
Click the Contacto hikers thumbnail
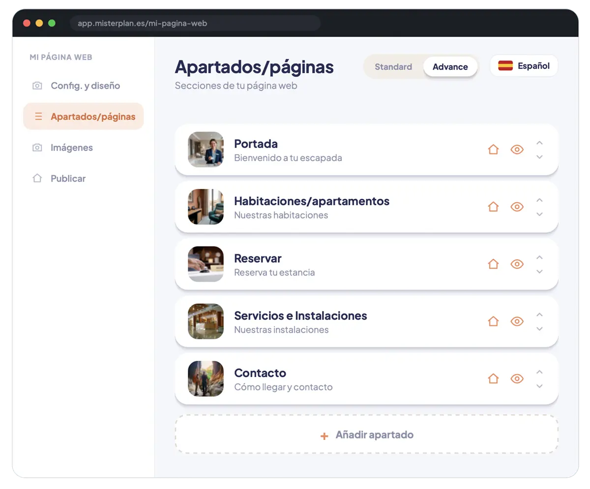[x=206, y=379]
